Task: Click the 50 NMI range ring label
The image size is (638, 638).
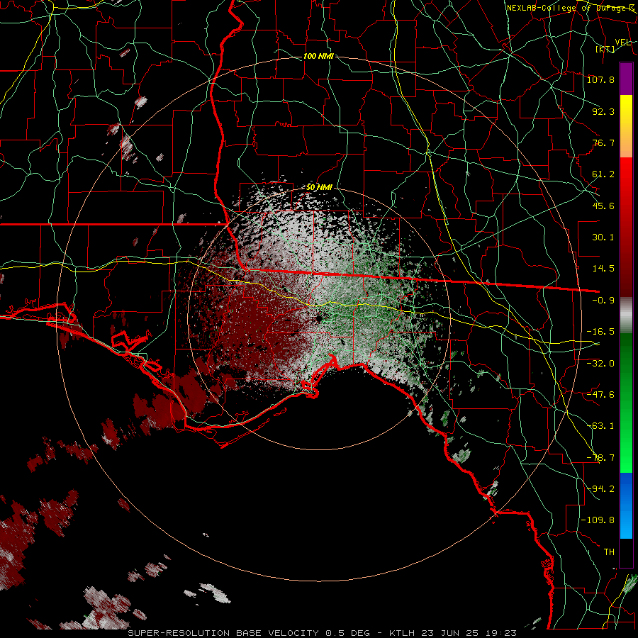Action: [x=319, y=187]
